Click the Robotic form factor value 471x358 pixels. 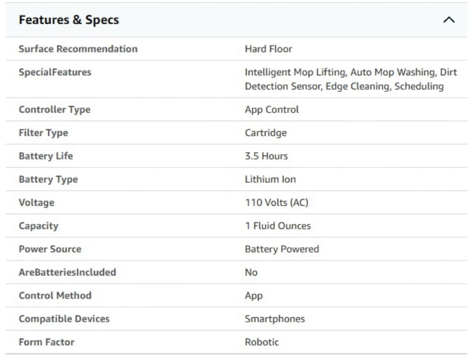(262, 342)
